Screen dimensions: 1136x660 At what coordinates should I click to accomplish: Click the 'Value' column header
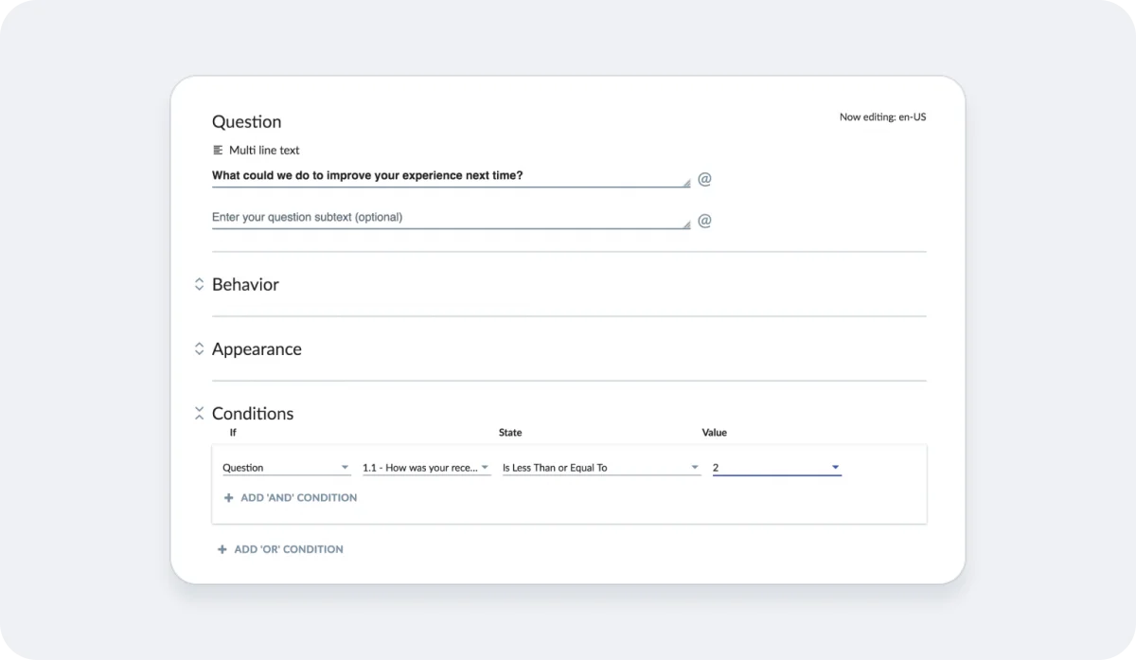coord(715,433)
